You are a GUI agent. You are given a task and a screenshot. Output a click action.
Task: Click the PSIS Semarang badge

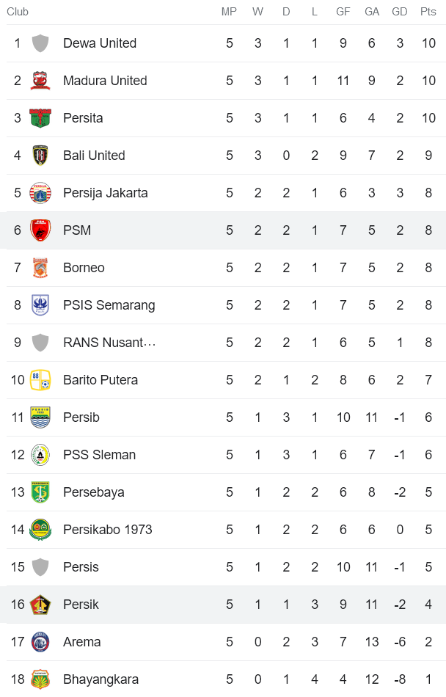pos(40,304)
